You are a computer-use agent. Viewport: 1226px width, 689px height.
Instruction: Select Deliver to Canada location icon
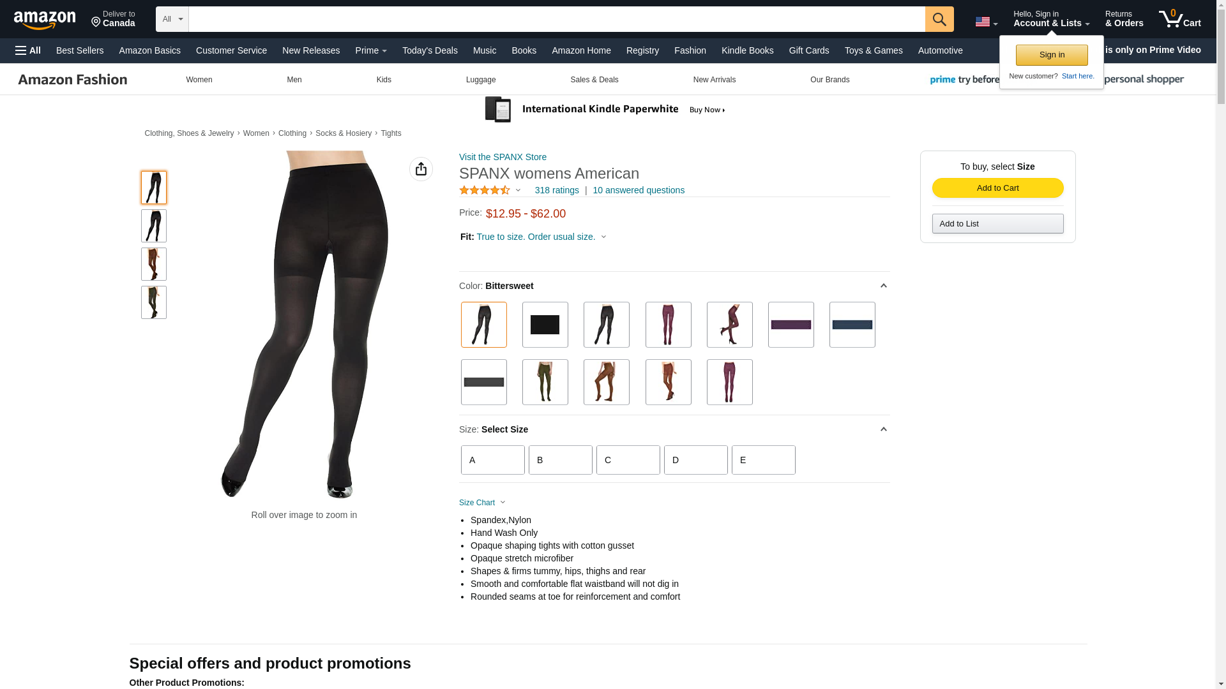coord(113,19)
